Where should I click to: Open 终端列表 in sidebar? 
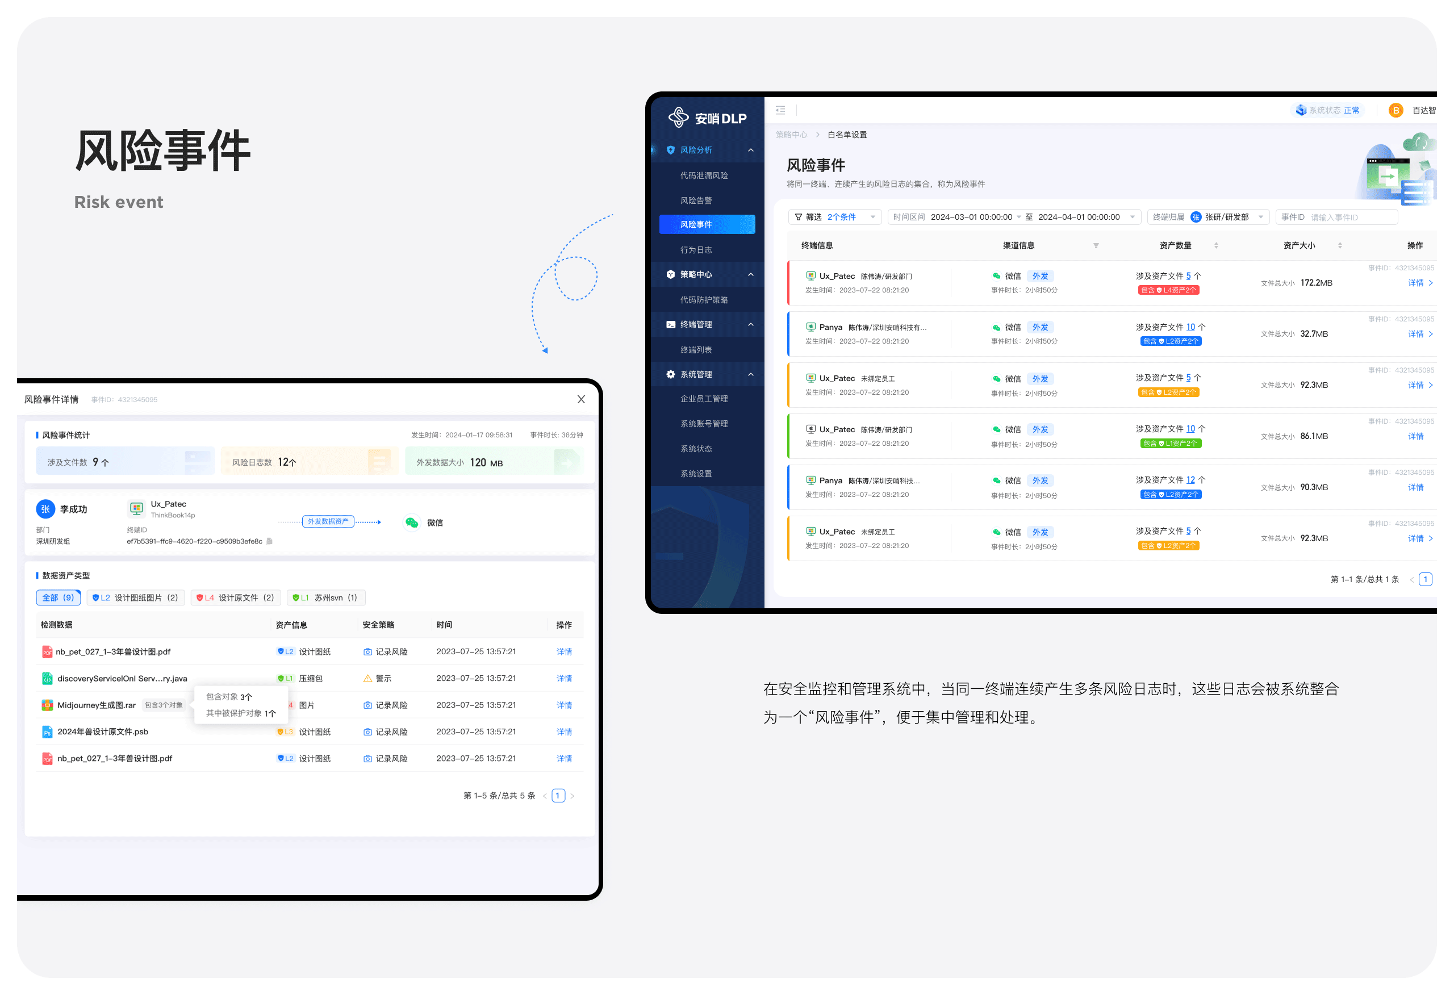696,350
